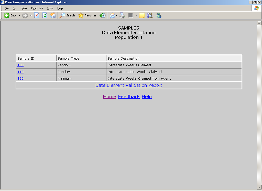Open the Search magnifier toolbar button

[67, 15]
